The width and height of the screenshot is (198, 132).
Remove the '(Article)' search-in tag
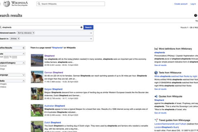point(18,38)
